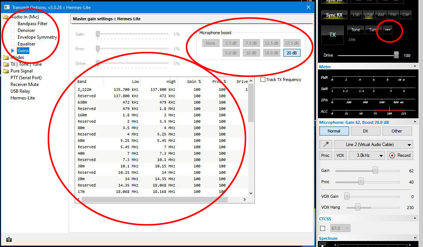The image size is (423, 247).
Task: Select Bandpass Filter in the tree
Action: coord(32,24)
